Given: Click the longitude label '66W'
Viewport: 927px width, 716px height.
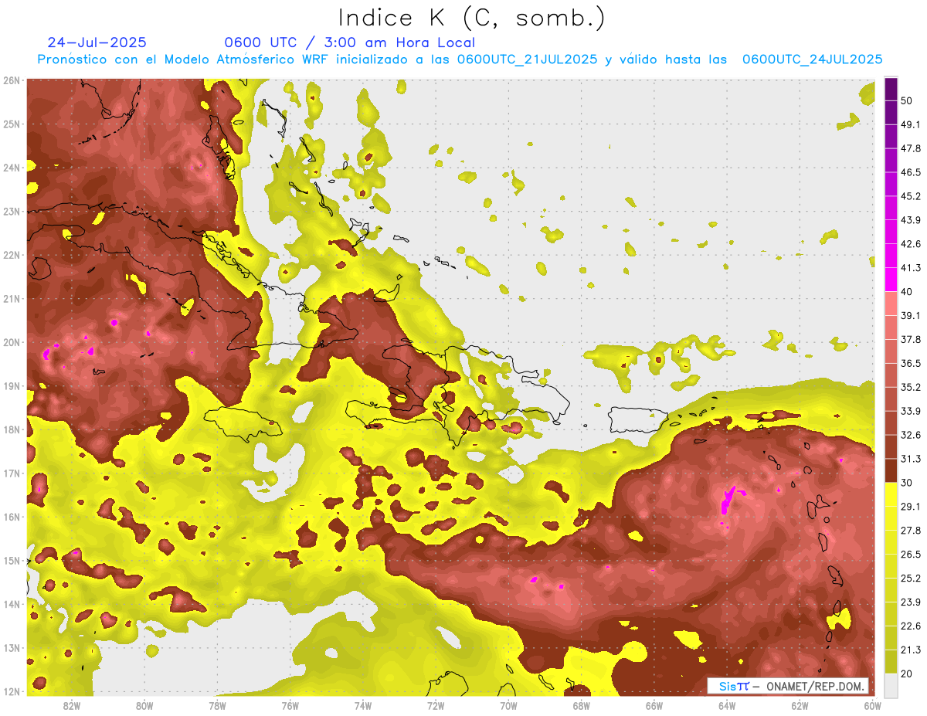Looking at the screenshot, I should click(x=654, y=706).
